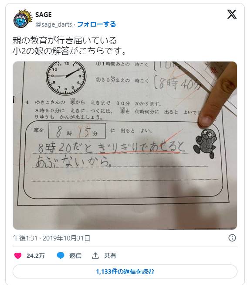Image resolution: width=247 pixels, height=285 pixels.
Task: Click the share upload arrow icon
Action: point(95,256)
